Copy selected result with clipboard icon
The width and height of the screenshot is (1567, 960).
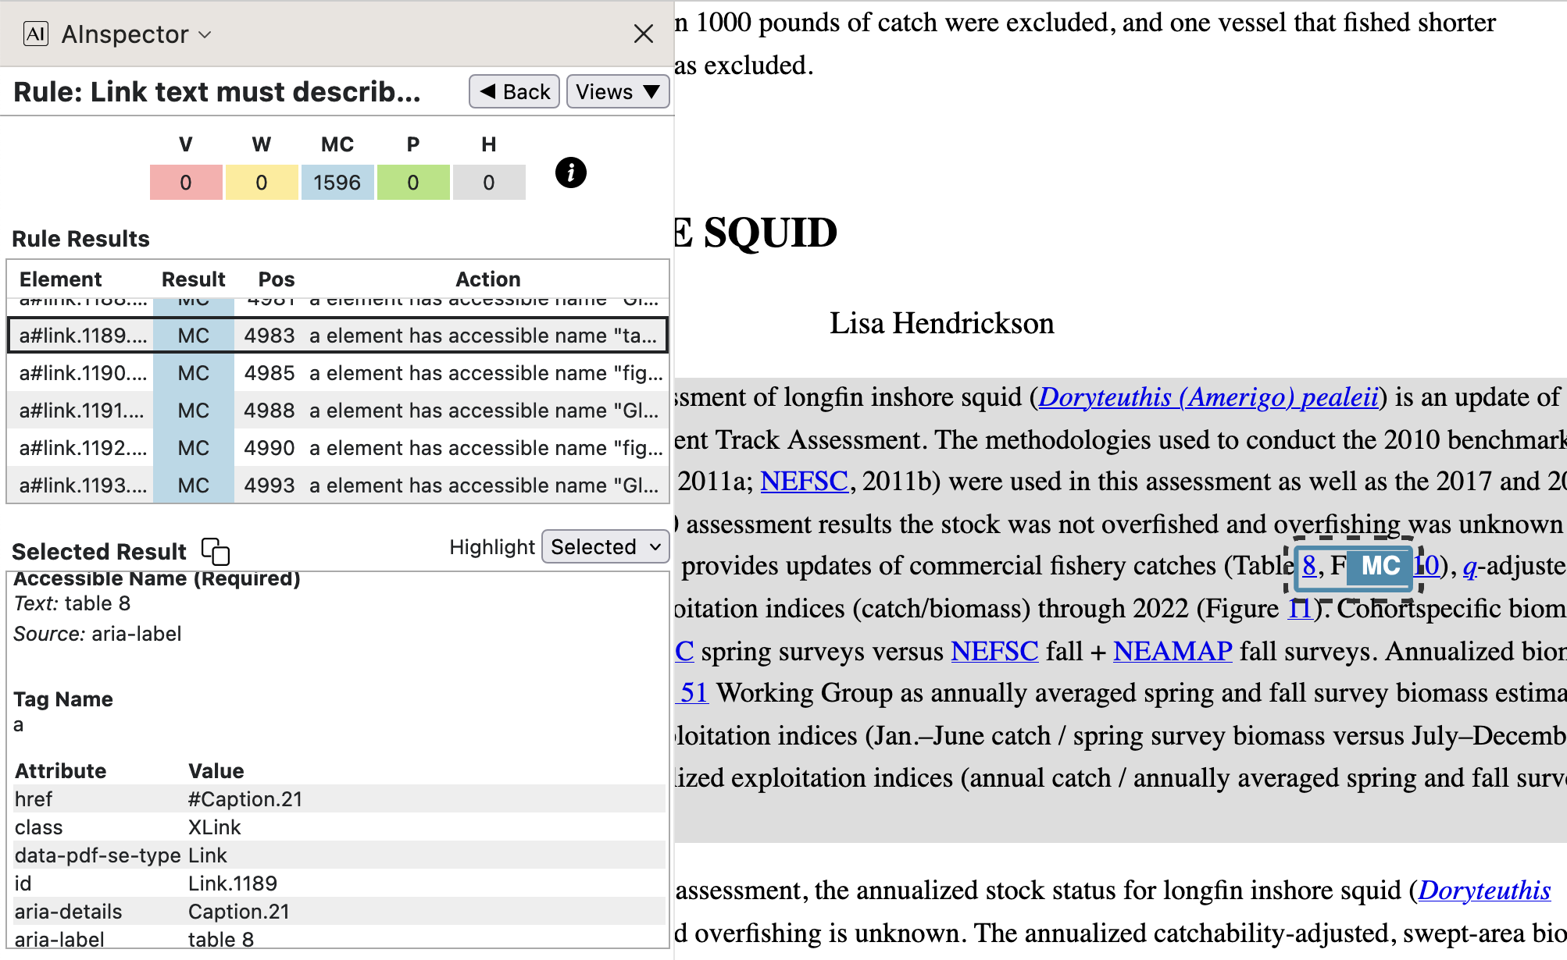pyautogui.click(x=216, y=551)
